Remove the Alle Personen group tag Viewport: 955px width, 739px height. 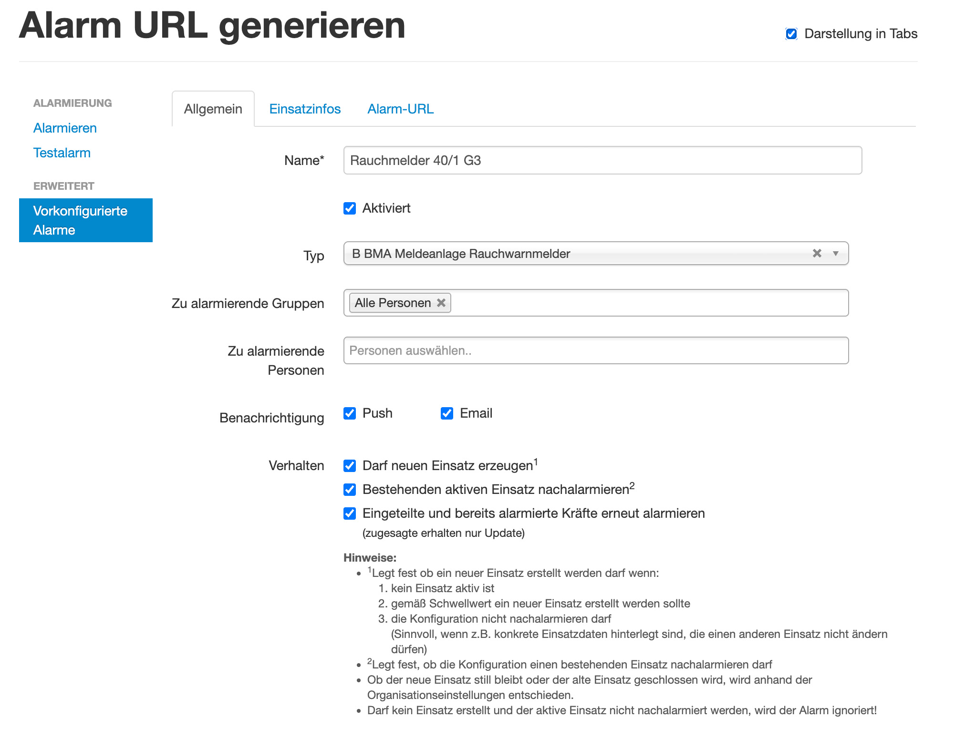coord(441,303)
